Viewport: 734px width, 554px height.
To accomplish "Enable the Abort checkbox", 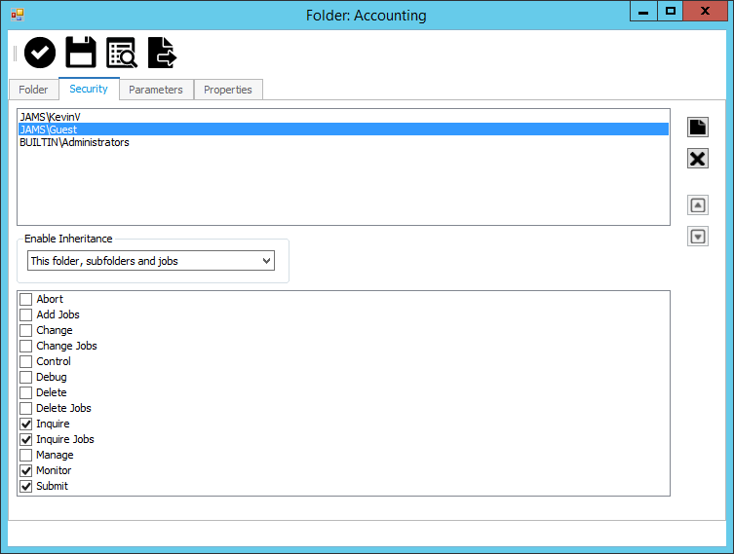I will [x=26, y=299].
